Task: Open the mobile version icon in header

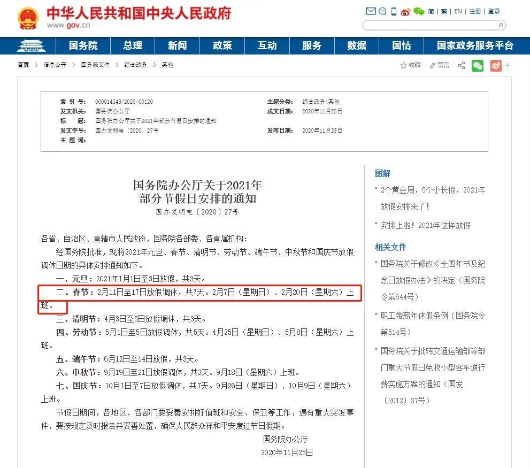Action: pyautogui.click(x=394, y=12)
